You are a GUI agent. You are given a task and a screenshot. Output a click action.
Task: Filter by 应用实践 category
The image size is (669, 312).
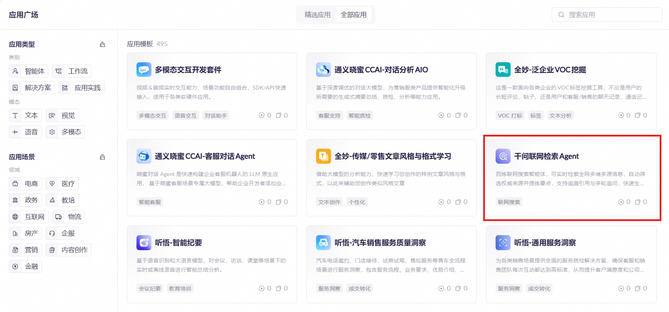click(x=82, y=88)
